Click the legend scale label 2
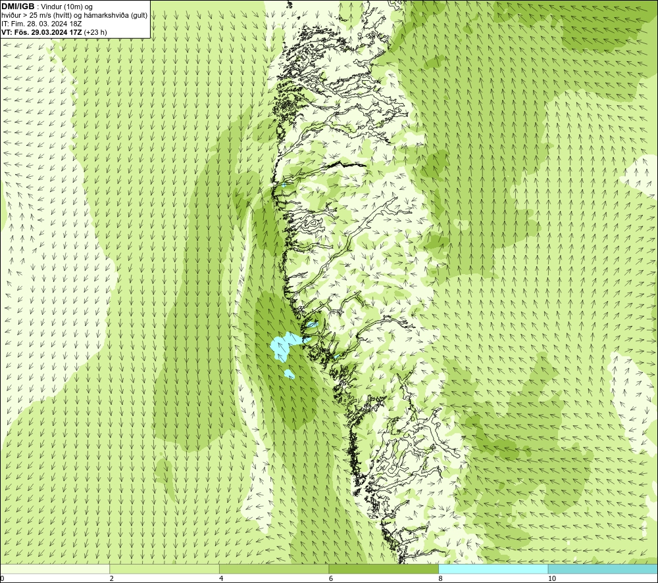This screenshot has width=658, height=583. [112, 579]
